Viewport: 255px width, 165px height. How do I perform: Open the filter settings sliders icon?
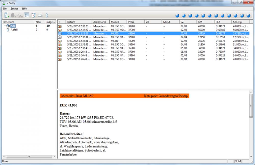(x=27, y=15)
